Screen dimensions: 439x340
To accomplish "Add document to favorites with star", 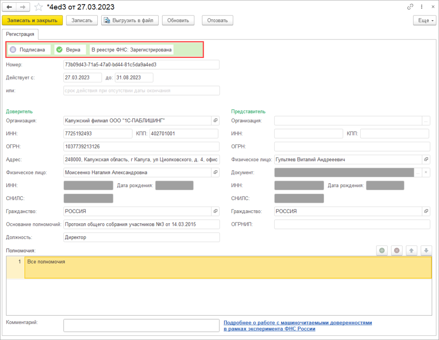I will click(x=38, y=7).
